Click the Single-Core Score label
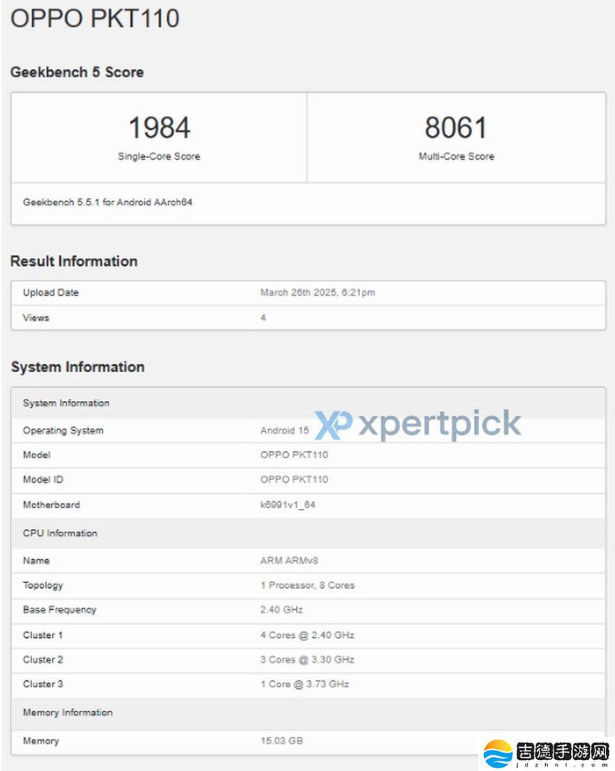The height and width of the screenshot is (771, 615). (x=159, y=156)
